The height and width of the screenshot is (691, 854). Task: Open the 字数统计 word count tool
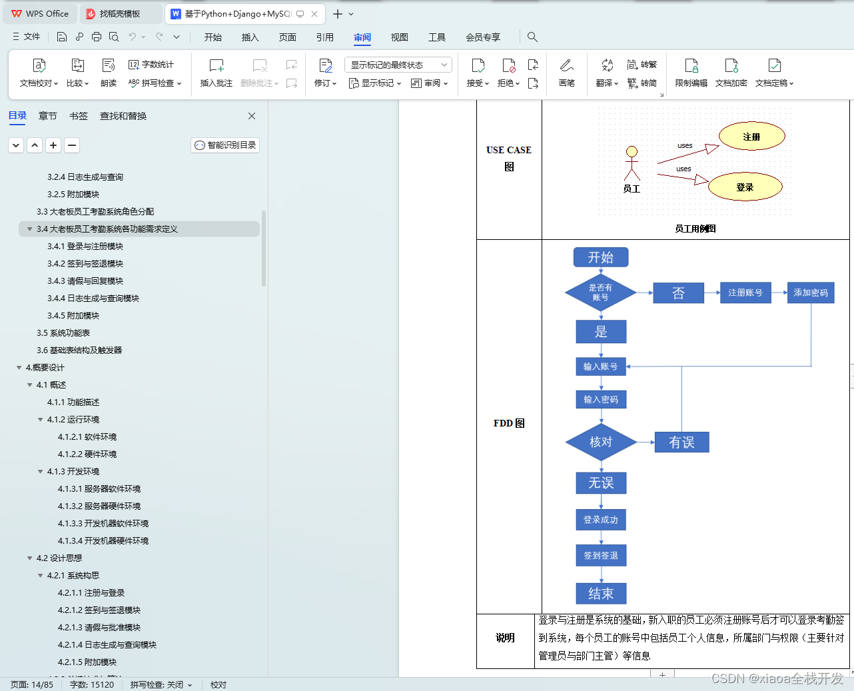(x=148, y=65)
